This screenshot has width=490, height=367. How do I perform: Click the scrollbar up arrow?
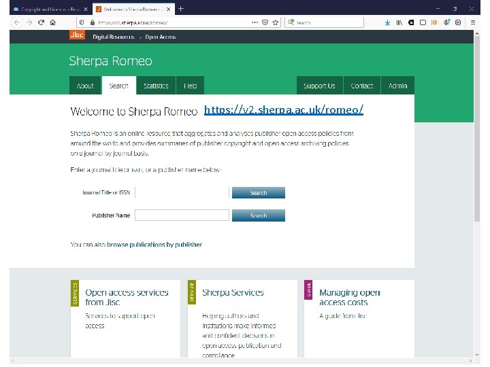(x=477, y=33)
